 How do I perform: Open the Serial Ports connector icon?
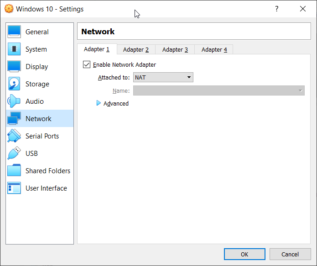(x=14, y=136)
